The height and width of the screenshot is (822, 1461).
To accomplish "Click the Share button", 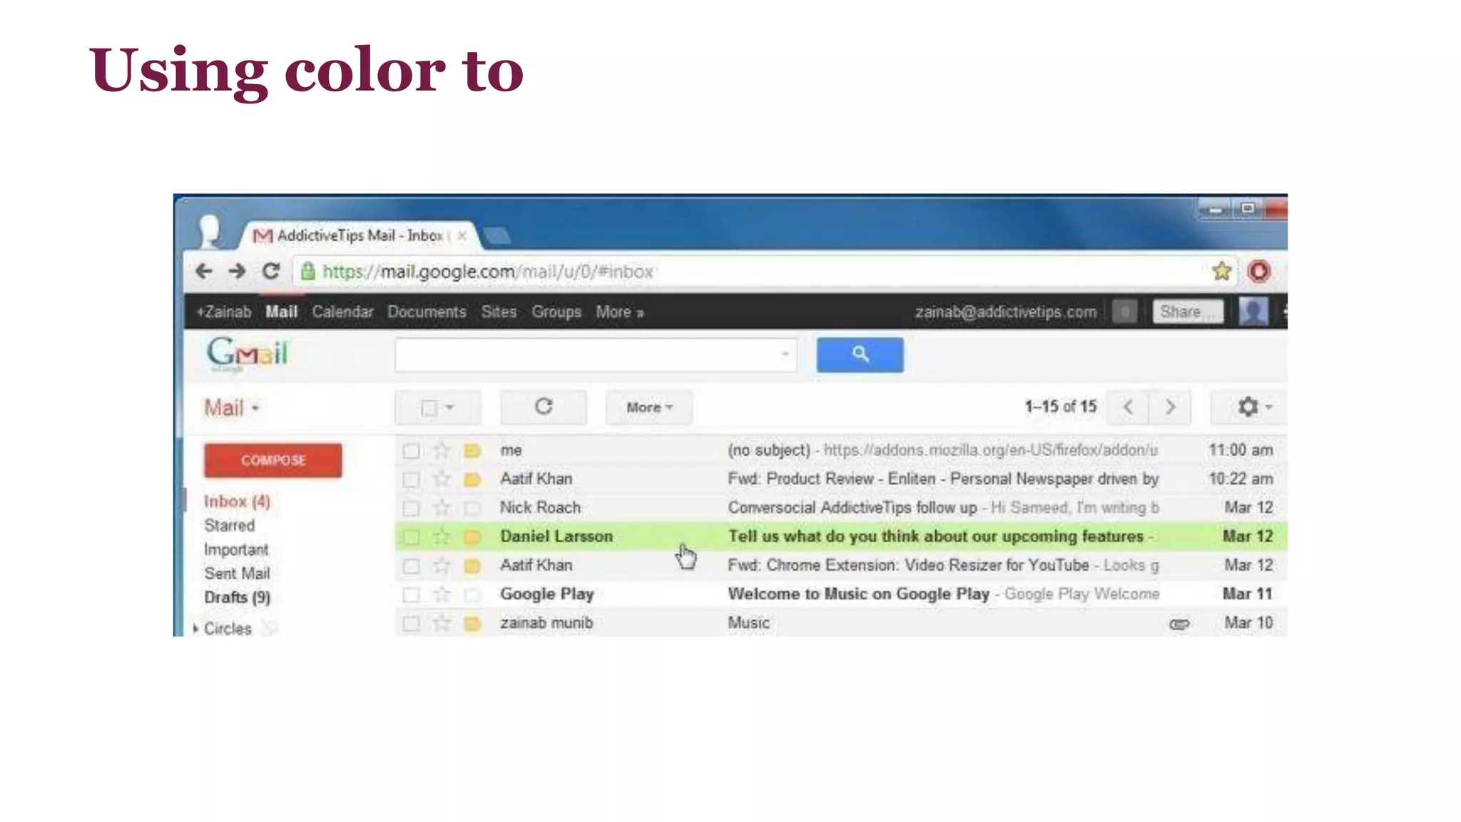I will (x=1188, y=312).
